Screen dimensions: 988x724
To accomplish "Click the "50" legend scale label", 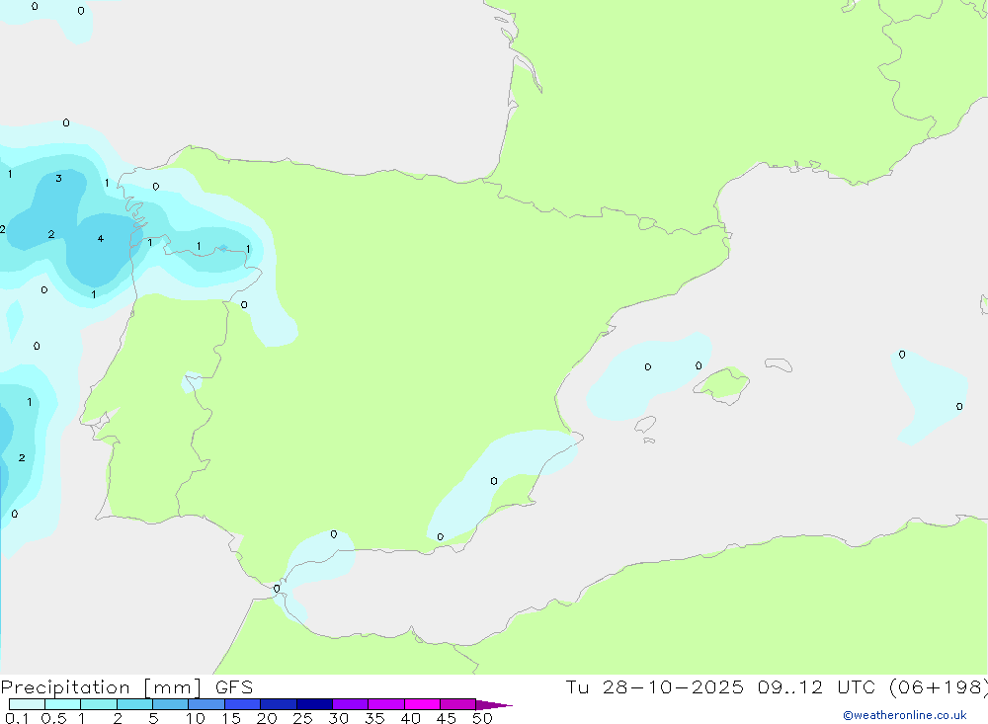I will [x=482, y=718].
